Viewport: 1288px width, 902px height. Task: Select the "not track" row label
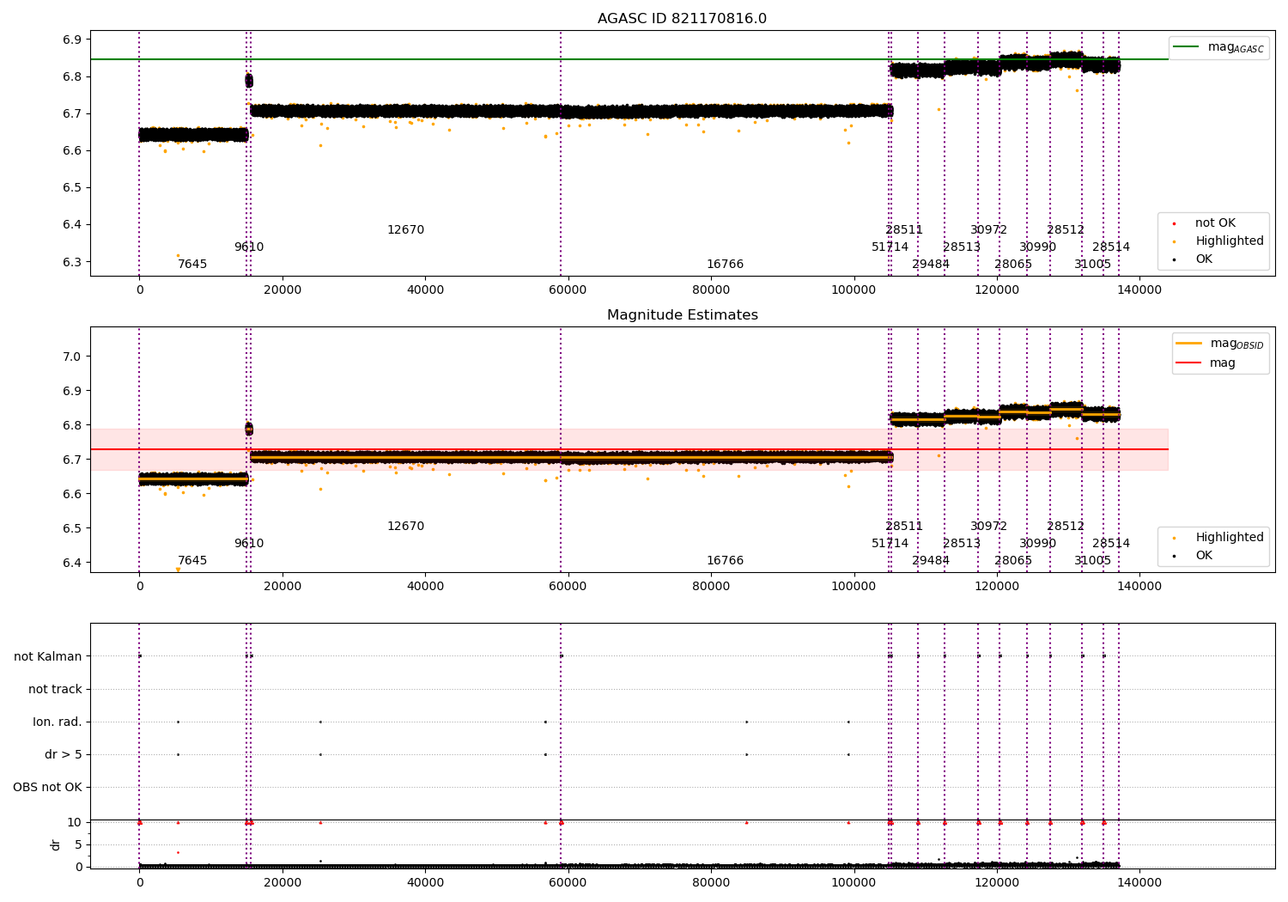(x=55, y=690)
